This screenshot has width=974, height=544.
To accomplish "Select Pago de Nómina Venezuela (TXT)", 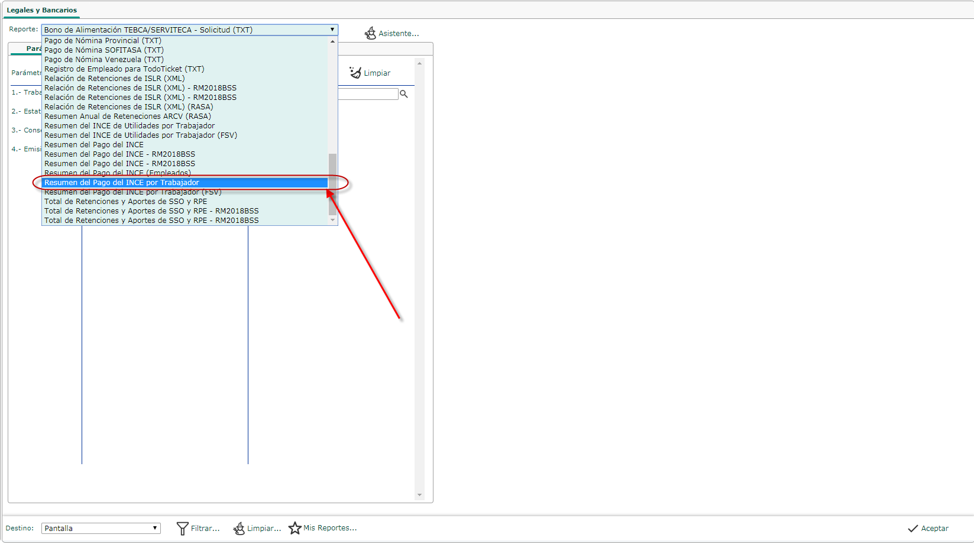I will (x=103, y=60).
